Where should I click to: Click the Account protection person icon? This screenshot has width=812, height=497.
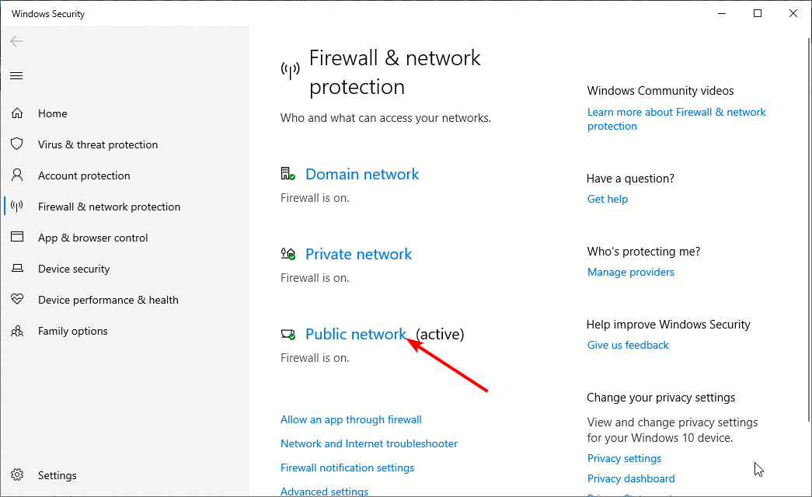(x=17, y=176)
